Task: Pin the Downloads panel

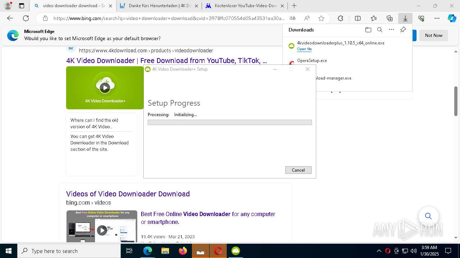Action: pos(403,30)
